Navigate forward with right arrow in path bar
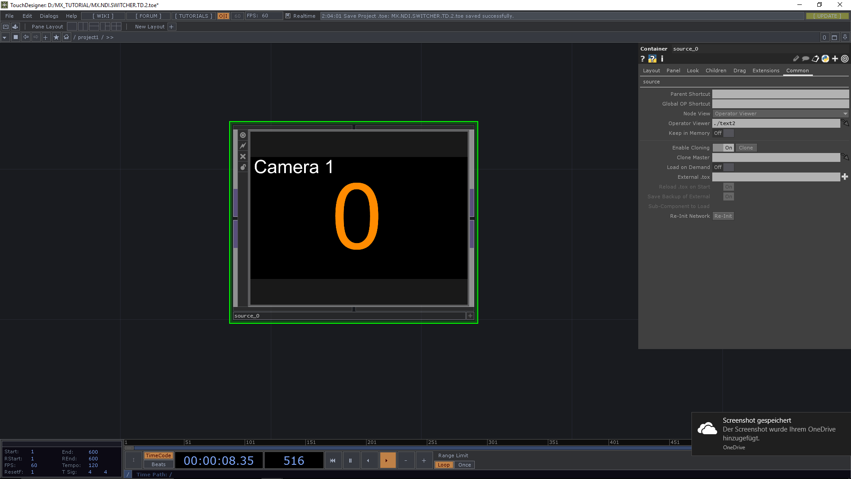Screen dimensions: 851x479 (x=36, y=37)
